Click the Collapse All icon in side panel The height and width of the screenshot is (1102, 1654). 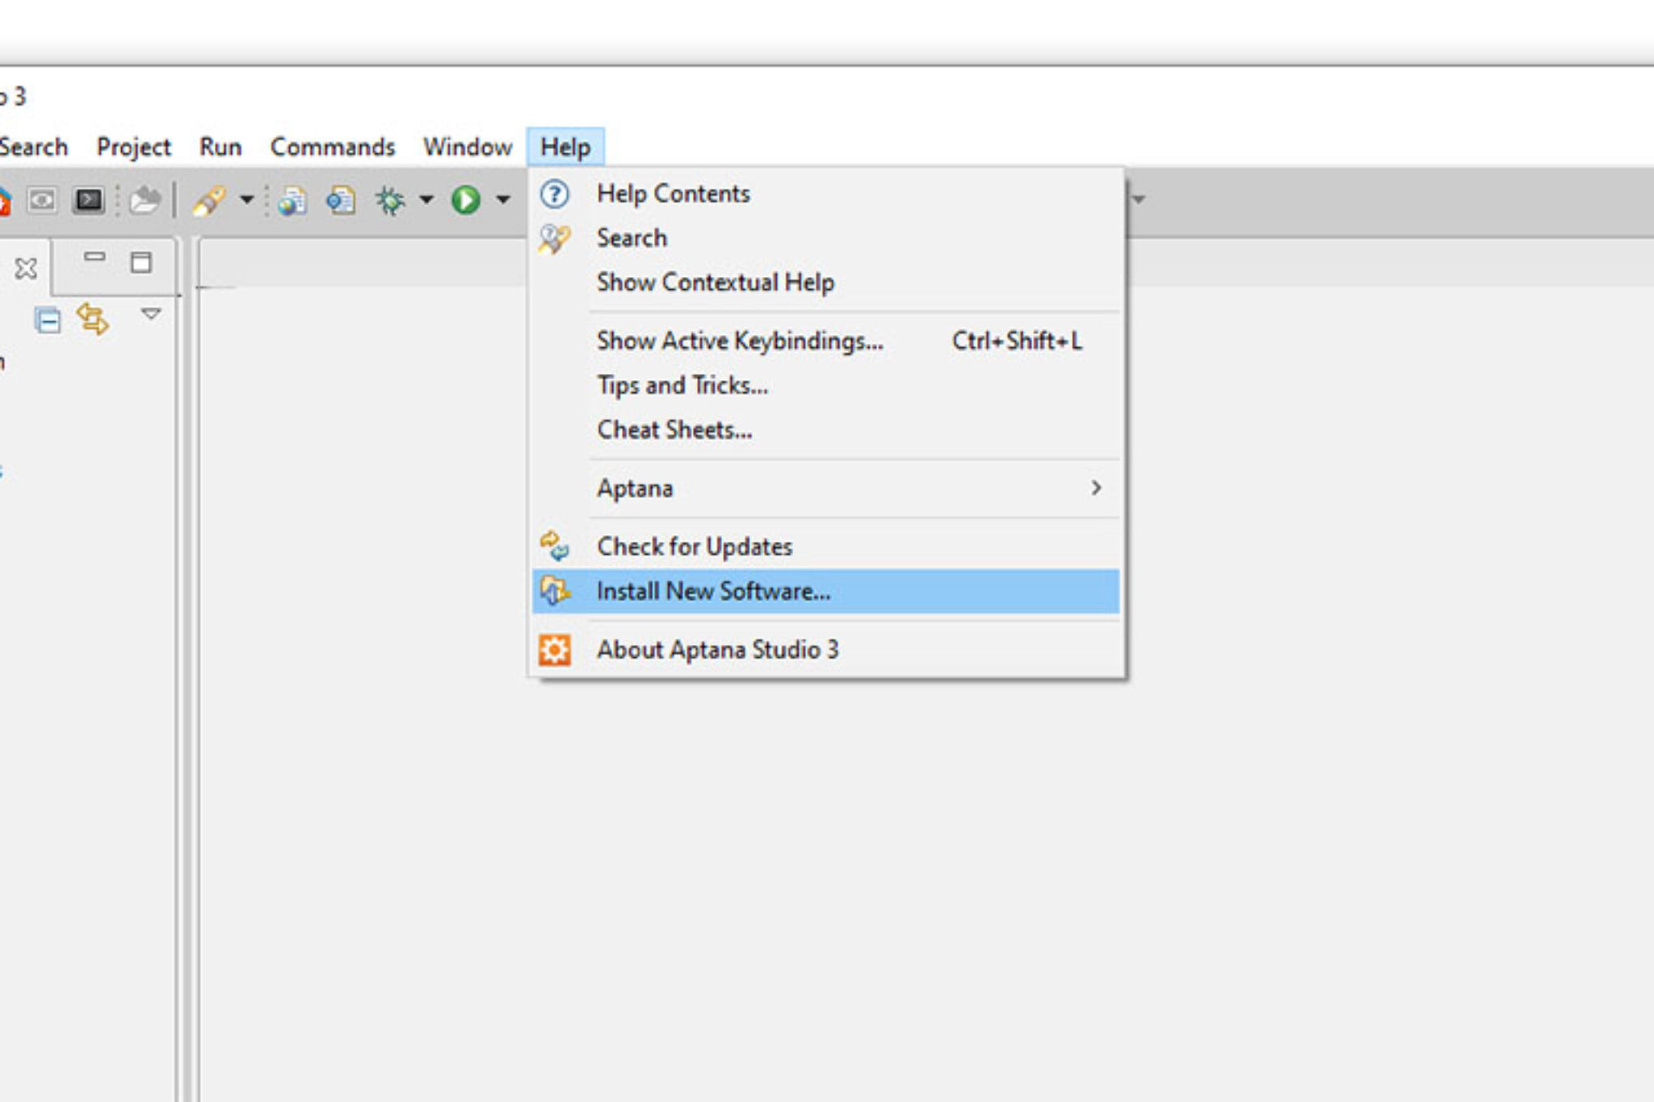(x=48, y=321)
